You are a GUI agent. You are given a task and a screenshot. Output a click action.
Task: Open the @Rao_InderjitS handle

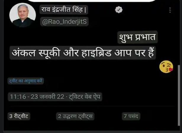[x=65, y=22]
